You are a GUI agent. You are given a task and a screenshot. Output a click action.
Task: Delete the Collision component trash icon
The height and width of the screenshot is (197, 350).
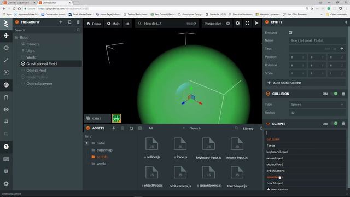(x=343, y=94)
